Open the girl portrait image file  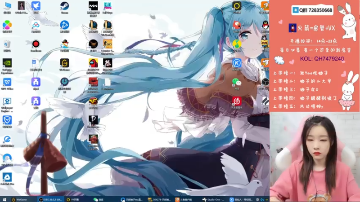[21, 7]
